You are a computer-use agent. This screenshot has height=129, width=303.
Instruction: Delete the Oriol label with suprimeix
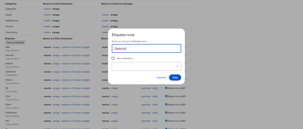coord(146,96)
